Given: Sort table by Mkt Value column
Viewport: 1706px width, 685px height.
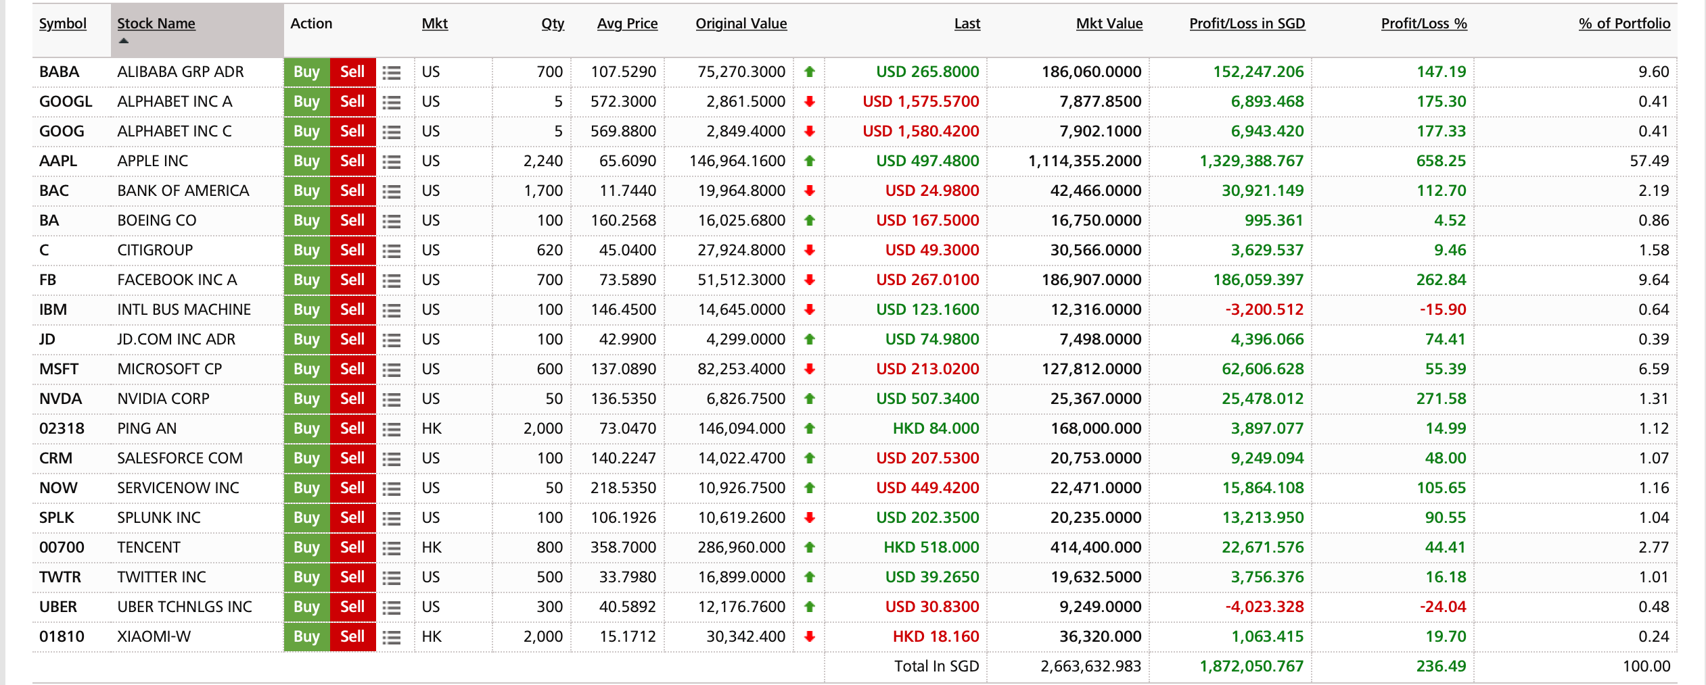Looking at the screenshot, I should [1109, 24].
